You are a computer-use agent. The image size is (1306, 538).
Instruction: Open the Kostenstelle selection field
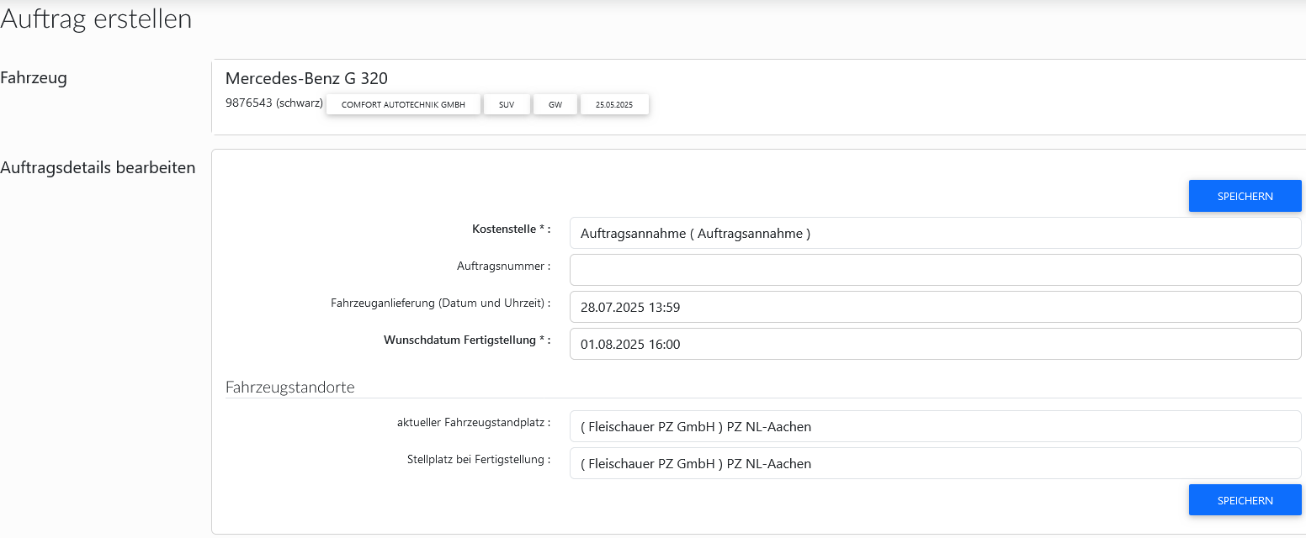point(935,233)
